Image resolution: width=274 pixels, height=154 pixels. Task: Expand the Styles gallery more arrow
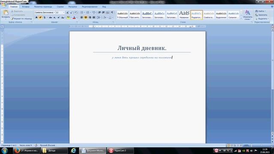[x=241, y=18]
